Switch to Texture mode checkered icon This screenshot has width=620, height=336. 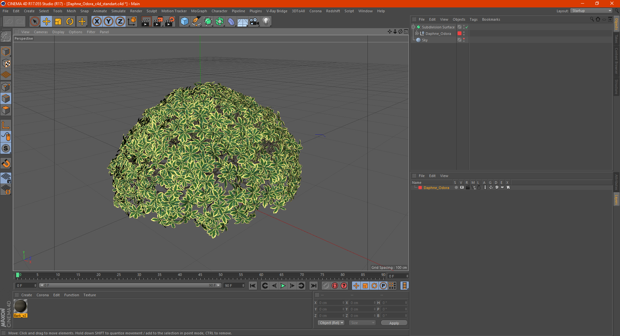(6, 63)
